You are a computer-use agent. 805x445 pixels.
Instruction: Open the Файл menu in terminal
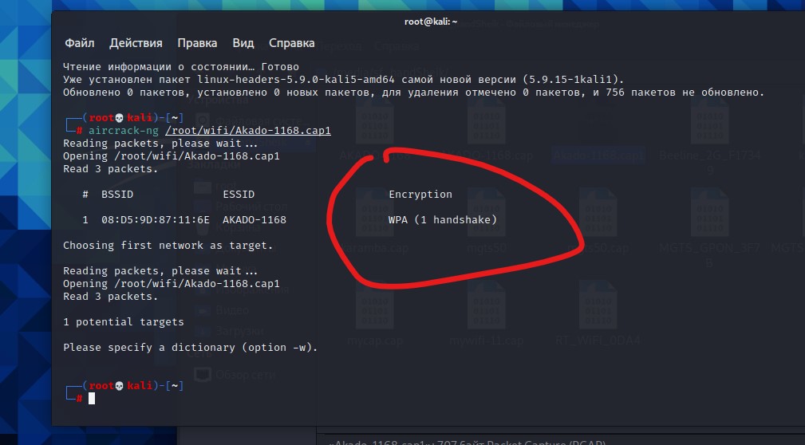tap(80, 43)
